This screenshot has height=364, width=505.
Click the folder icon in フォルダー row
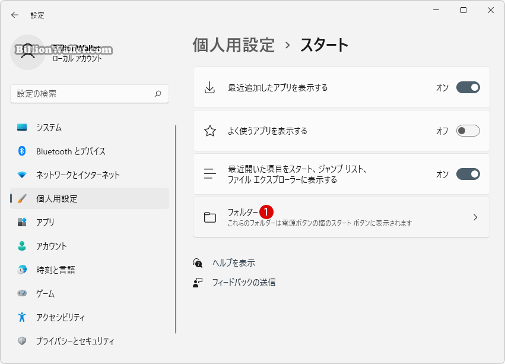click(x=210, y=217)
